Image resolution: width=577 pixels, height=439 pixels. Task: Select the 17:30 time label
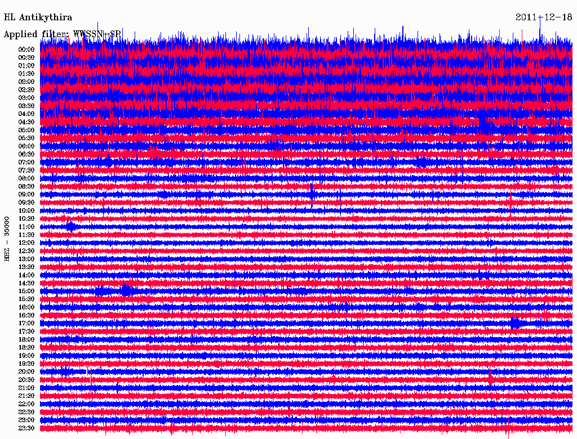[x=26, y=332]
